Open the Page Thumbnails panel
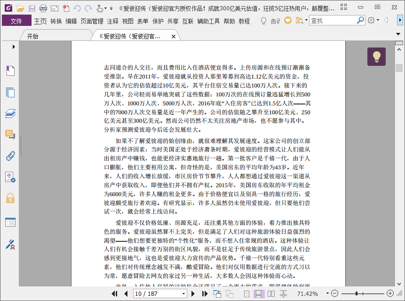 (x=10, y=92)
